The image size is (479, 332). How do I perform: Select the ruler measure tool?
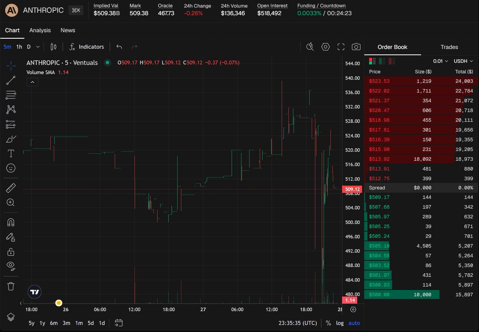point(11,188)
